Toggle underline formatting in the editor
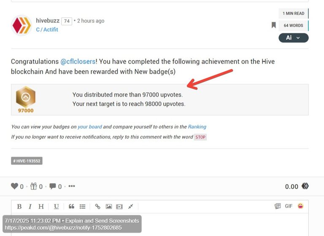 (56, 206)
